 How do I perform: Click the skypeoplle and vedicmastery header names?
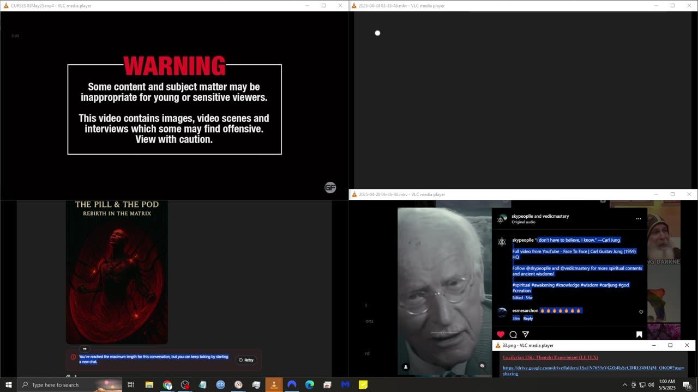click(x=540, y=216)
